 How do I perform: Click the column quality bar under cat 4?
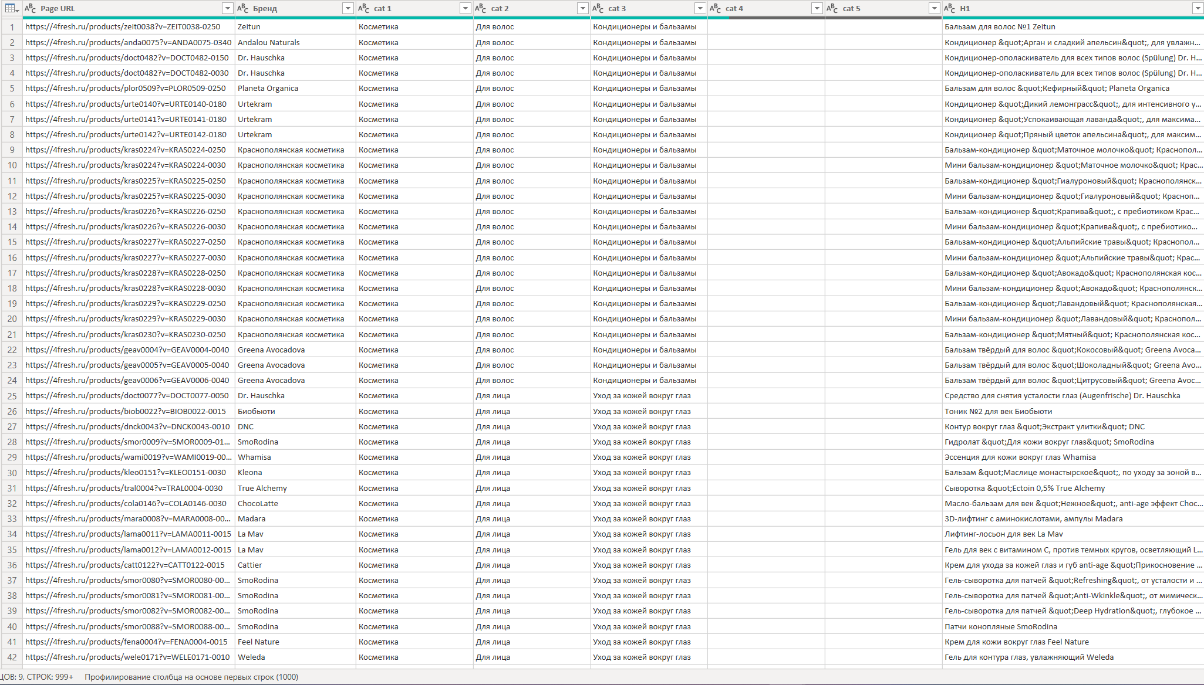(x=766, y=18)
